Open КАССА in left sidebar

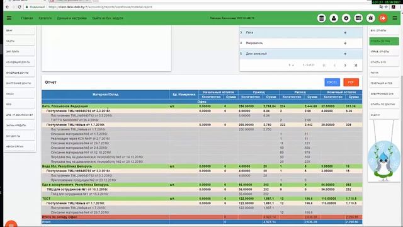pyautogui.click(x=20, y=94)
